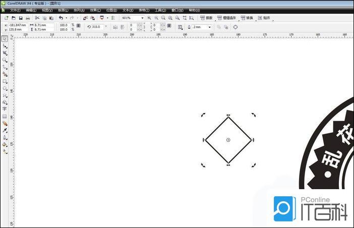
Task: Select the Interactive Blend tool
Action: [5, 124]
